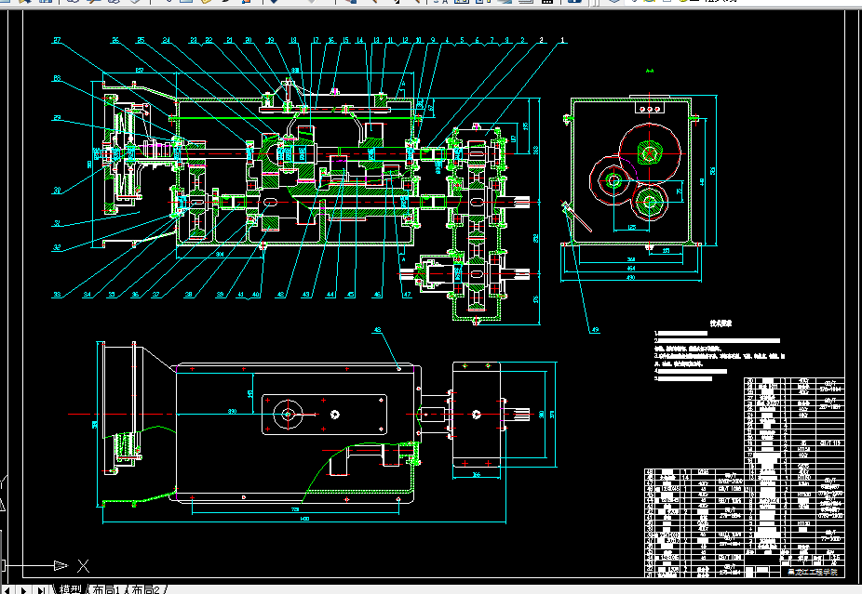Screen dimensions: 862x594
Task: Click the previous-tab left arrow in tab scroller
Action: pos(7,590)
